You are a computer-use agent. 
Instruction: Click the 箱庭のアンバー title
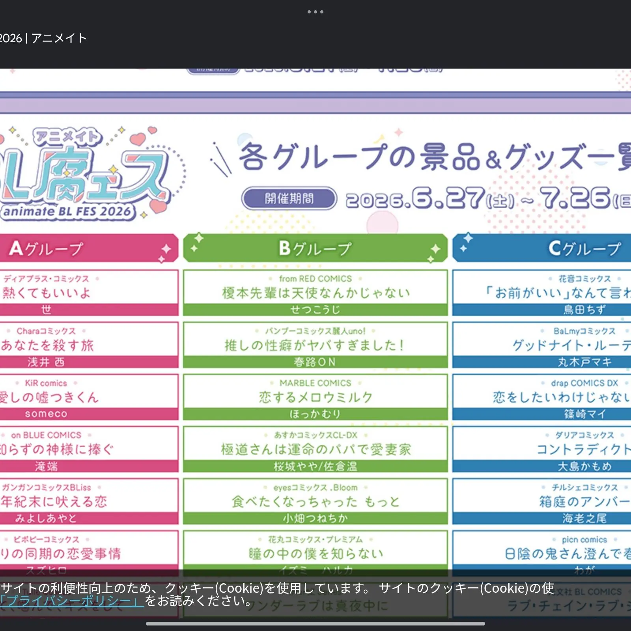point(585,501)
